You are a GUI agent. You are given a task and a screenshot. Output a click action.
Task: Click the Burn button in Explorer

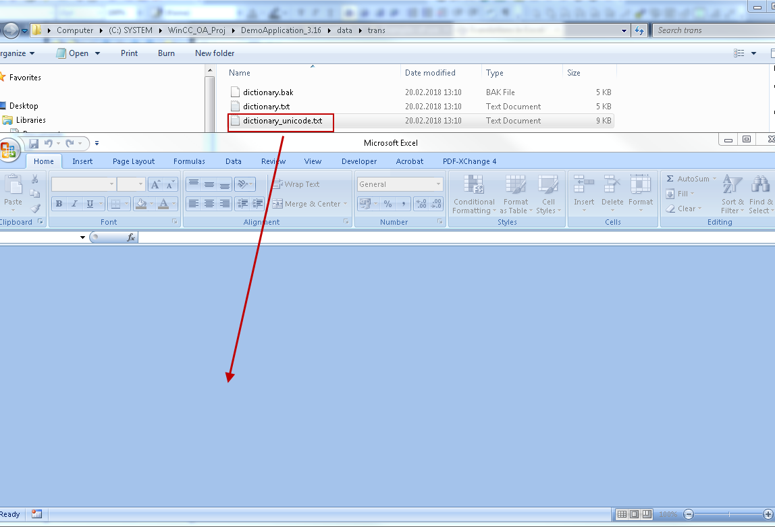tap(166, 53)
